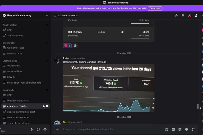
Task: Open the feedback-and-chat channel
Action: [25, 101]
